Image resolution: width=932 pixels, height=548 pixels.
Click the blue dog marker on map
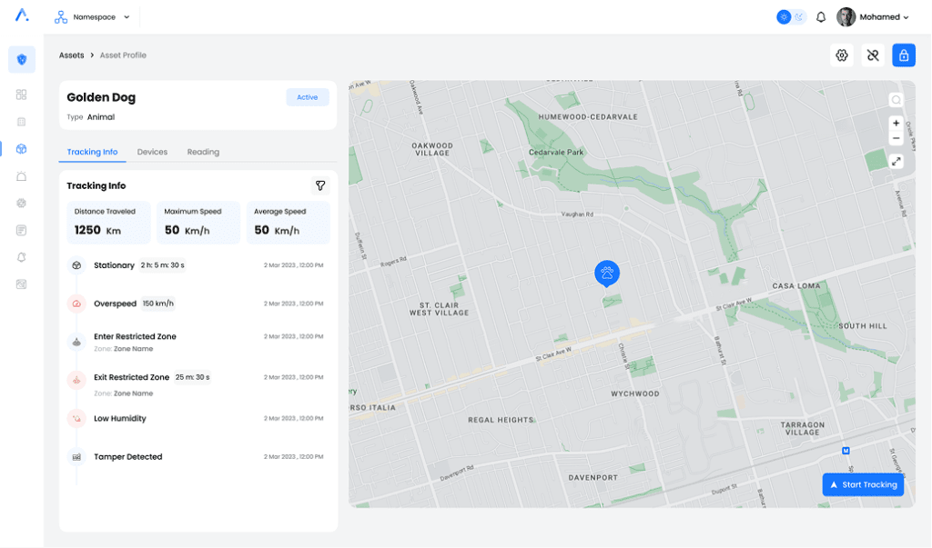(x=607, y=273)
